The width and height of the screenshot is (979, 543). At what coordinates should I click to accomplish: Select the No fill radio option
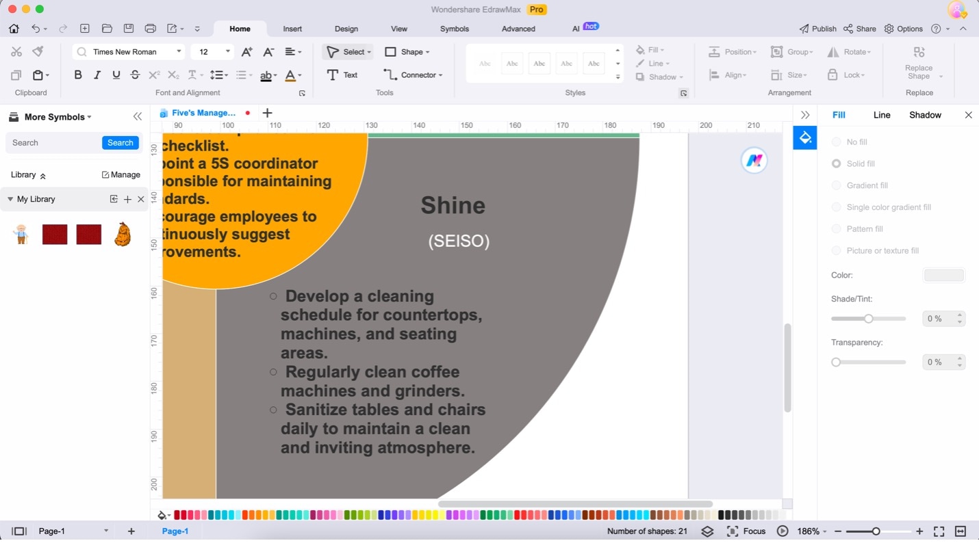(x=836, y=142)
